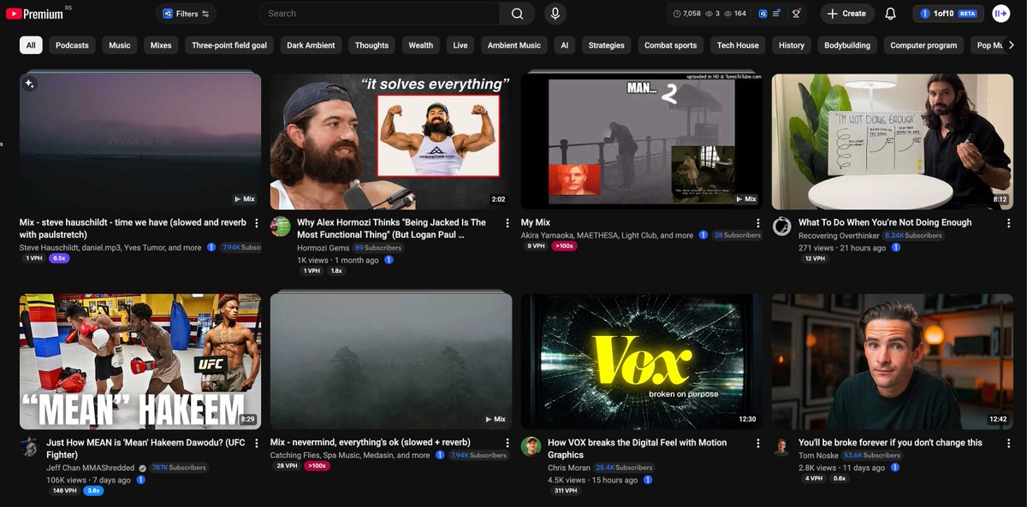Open the Recovering Overthinker channel avatar
Screen dimensions: 1027x507
pos(781,227)
